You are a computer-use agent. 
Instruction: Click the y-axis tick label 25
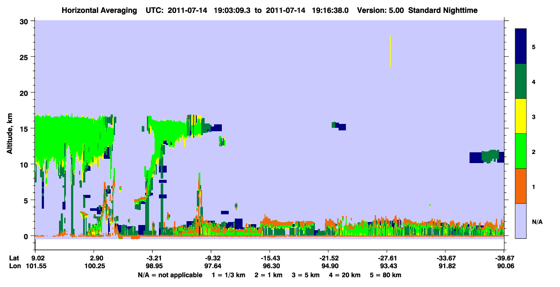tap(25, 57)
